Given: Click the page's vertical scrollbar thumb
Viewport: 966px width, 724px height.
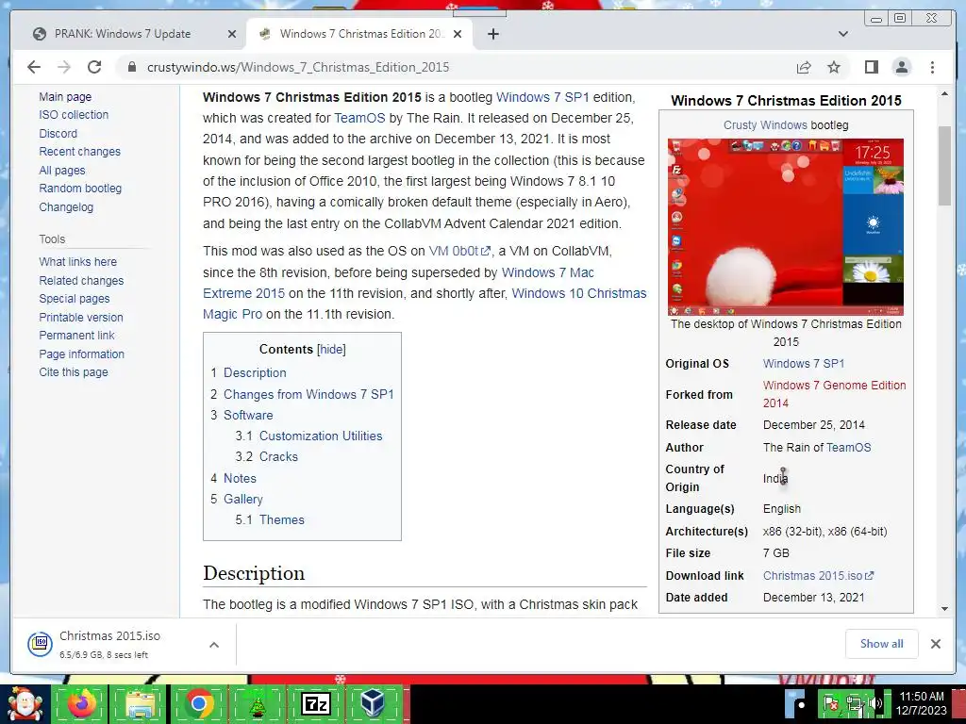Looking at the screenshot, I should click(x=944, y=166).
